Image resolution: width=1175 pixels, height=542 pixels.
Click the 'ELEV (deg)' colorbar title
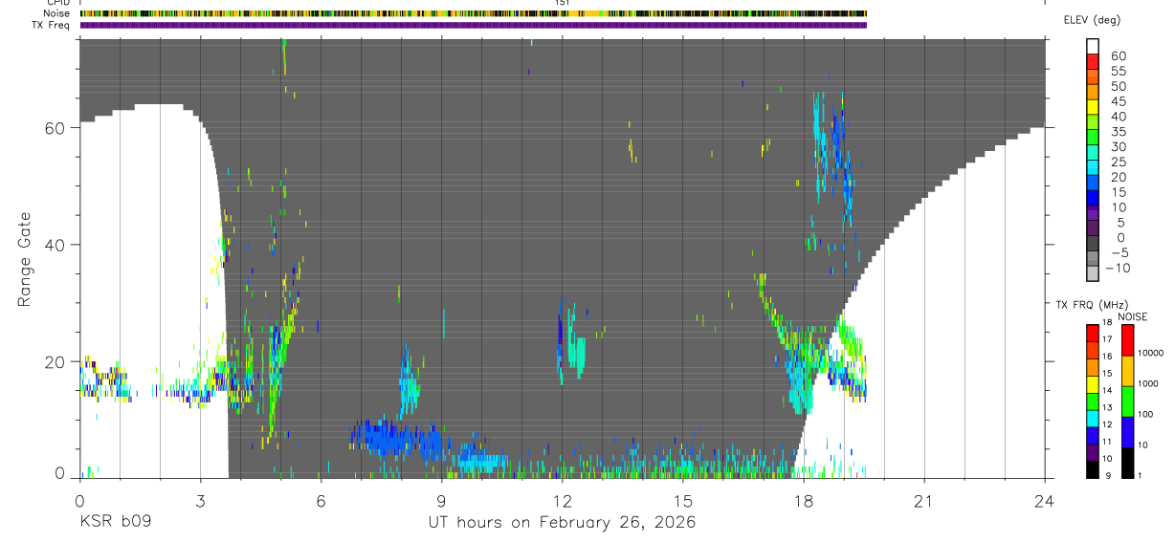(x=1092, y=20)
